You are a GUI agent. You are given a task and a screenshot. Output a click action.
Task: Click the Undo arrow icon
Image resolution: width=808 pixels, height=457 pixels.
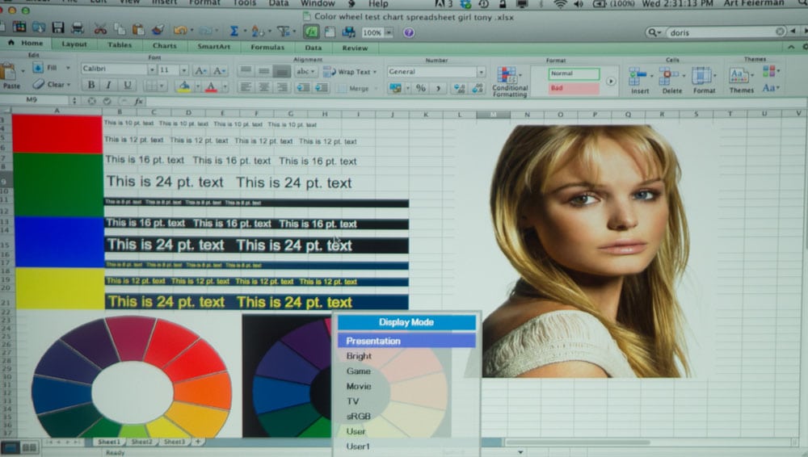point(180,31)
